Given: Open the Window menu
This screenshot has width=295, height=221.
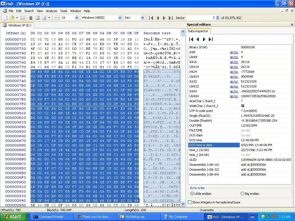Looking at the screenshot, I should point(75,11).
